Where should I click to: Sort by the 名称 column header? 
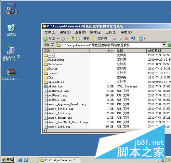[x=66, y=51]
